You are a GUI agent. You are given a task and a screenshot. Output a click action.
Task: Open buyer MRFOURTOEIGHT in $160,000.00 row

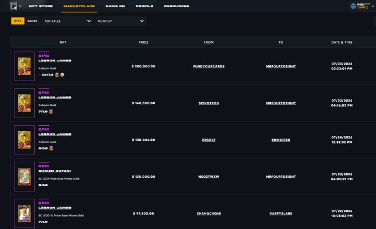(x=281, y=103)
